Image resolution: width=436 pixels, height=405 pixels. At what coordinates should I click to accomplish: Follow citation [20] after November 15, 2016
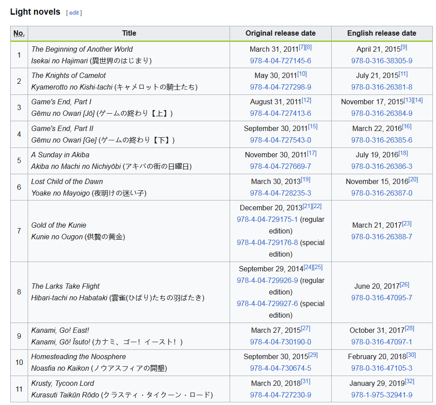(x=413, y=180)
